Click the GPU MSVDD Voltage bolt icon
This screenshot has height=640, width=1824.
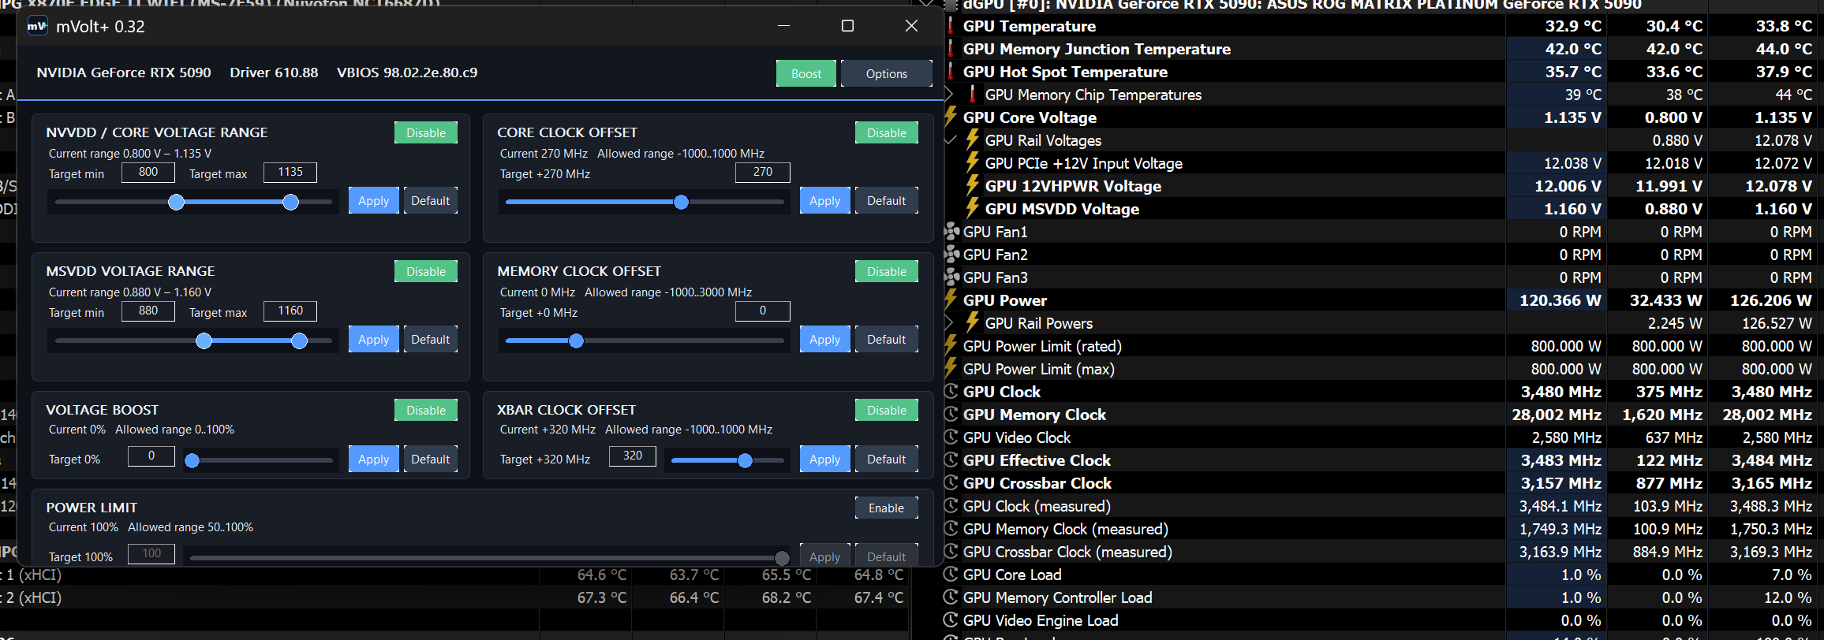(973, 208)
